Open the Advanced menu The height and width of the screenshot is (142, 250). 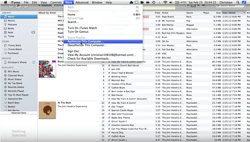tap(82, 2)
